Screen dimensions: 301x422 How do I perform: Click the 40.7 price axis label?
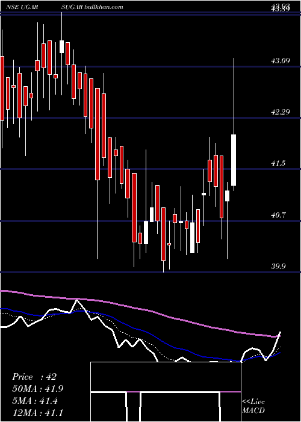pos(278,215)
